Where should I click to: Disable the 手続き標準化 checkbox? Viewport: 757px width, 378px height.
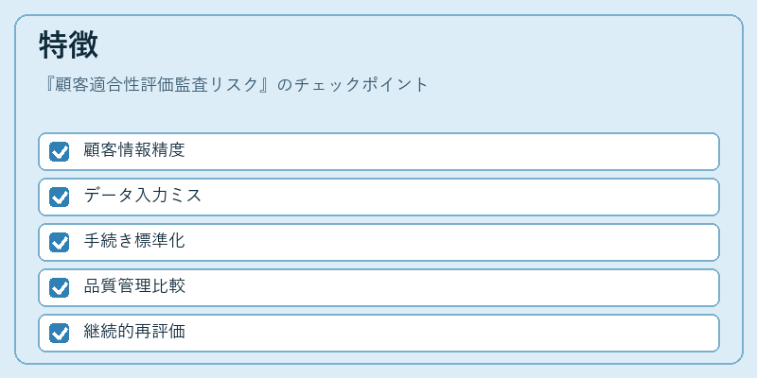[59, 243]
